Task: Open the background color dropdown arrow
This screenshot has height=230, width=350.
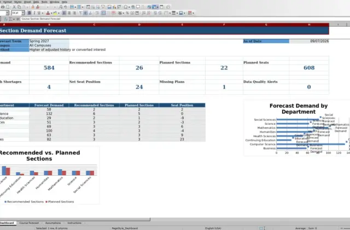Action: click(59, 13)
